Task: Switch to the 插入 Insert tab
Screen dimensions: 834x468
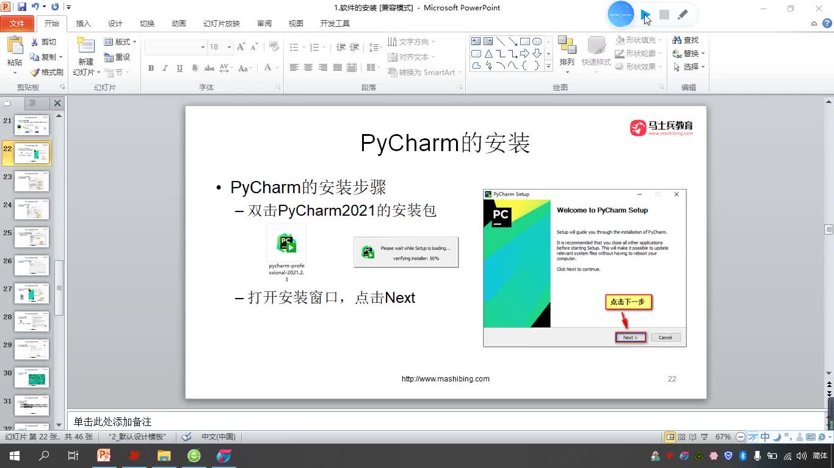Action: [83, 23]
